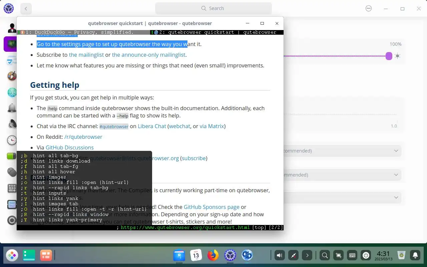The height and width of the screenshot is (267, 427).
Task: Open the Libera Chat link
Action: coord(152,126)
